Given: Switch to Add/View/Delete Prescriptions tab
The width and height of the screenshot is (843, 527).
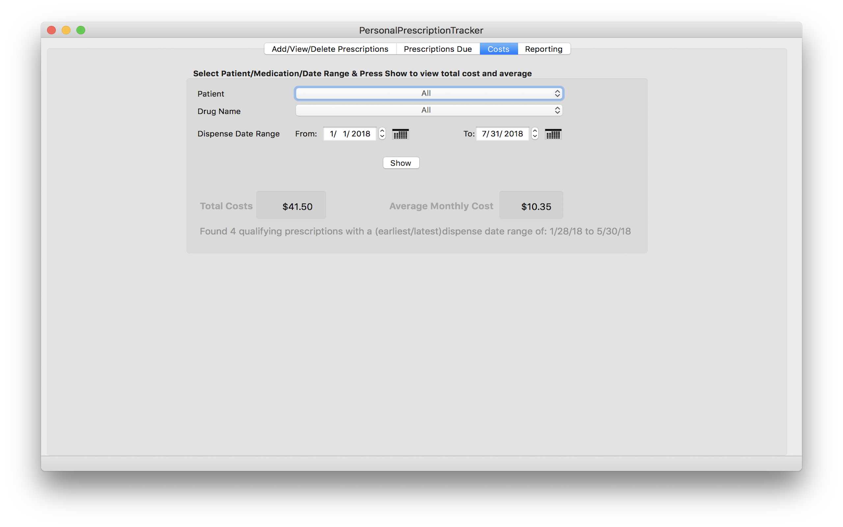Looking at the screenshot, I should [330, 49].
